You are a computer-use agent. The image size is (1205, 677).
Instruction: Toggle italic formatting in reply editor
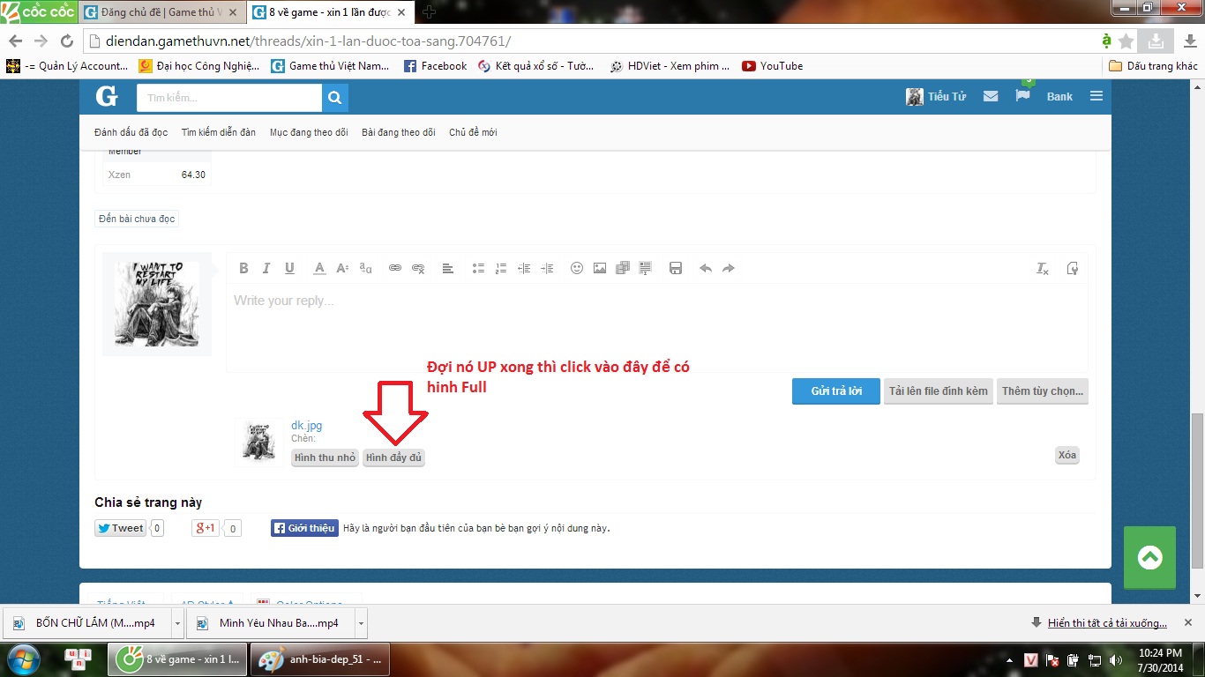(x=266, y=269)
